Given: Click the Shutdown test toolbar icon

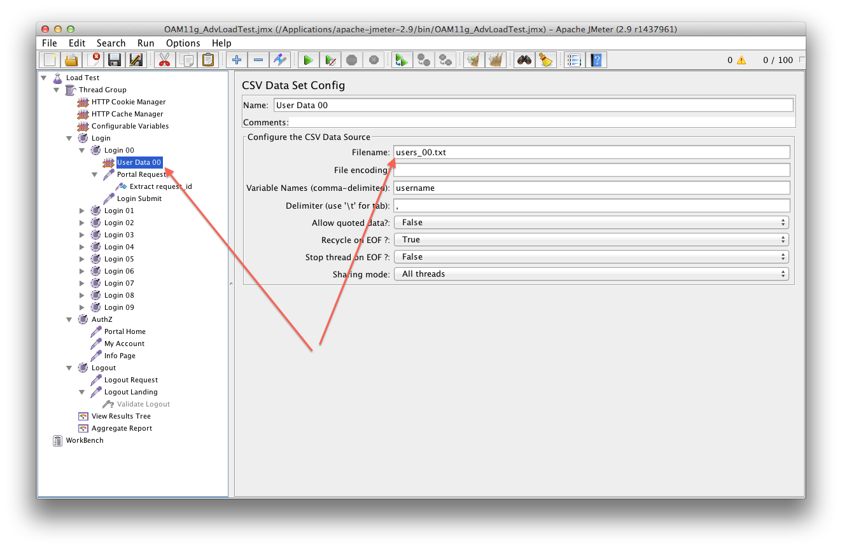Looking at the screenshot, I should tap(374, 60).
